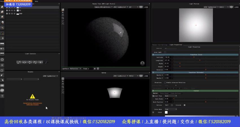Select the round light tool in the left toolbar
The image size is (240, 127).
click(x=2, y=7)
